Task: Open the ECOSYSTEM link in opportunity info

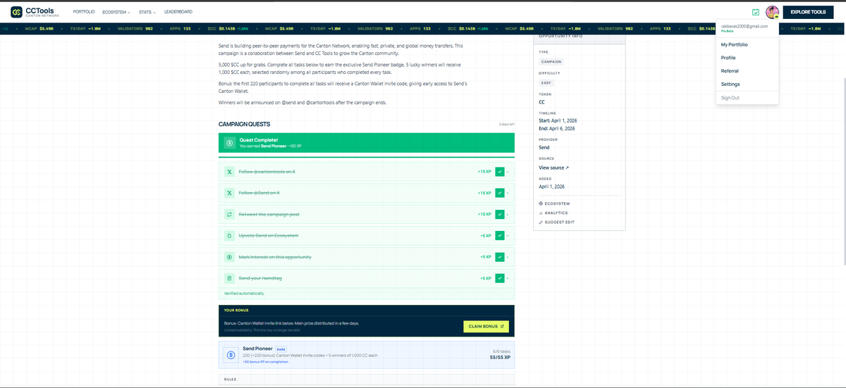Action: (x=553, y=204)
